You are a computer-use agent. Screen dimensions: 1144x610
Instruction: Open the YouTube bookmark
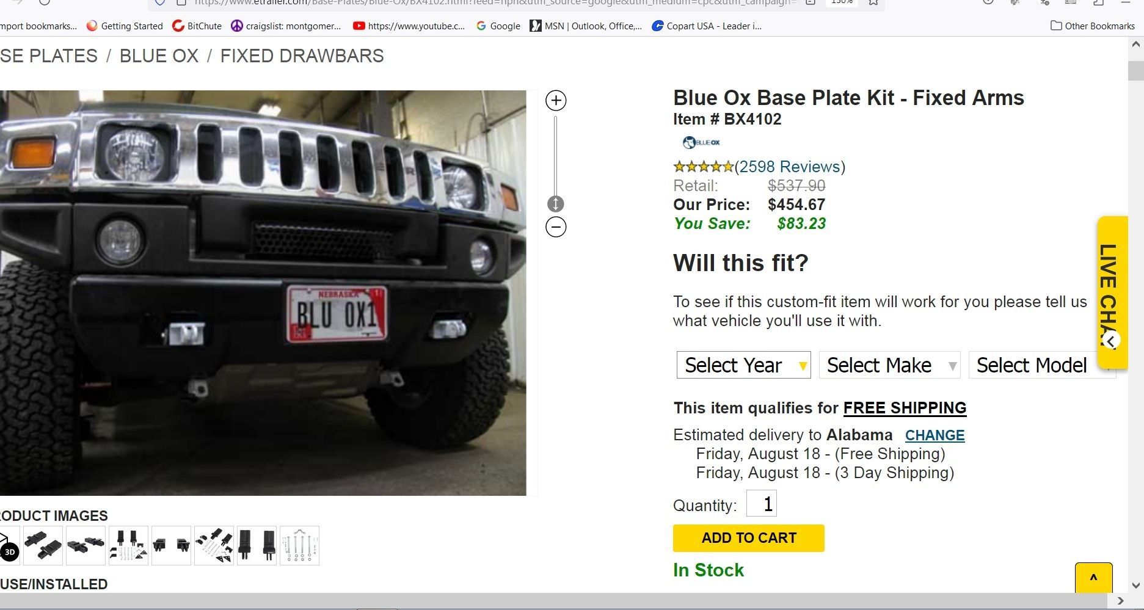tap(409, 26)
